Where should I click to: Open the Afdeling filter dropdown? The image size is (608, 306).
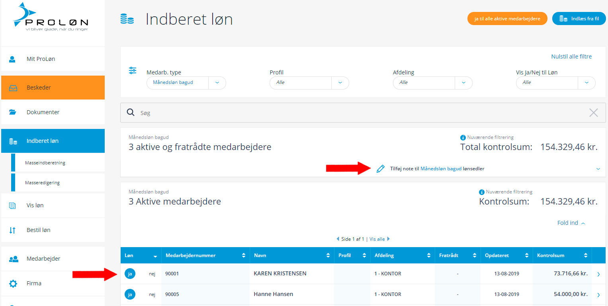click(463, 83)
